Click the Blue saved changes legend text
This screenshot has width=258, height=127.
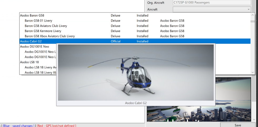pos(18,126)
